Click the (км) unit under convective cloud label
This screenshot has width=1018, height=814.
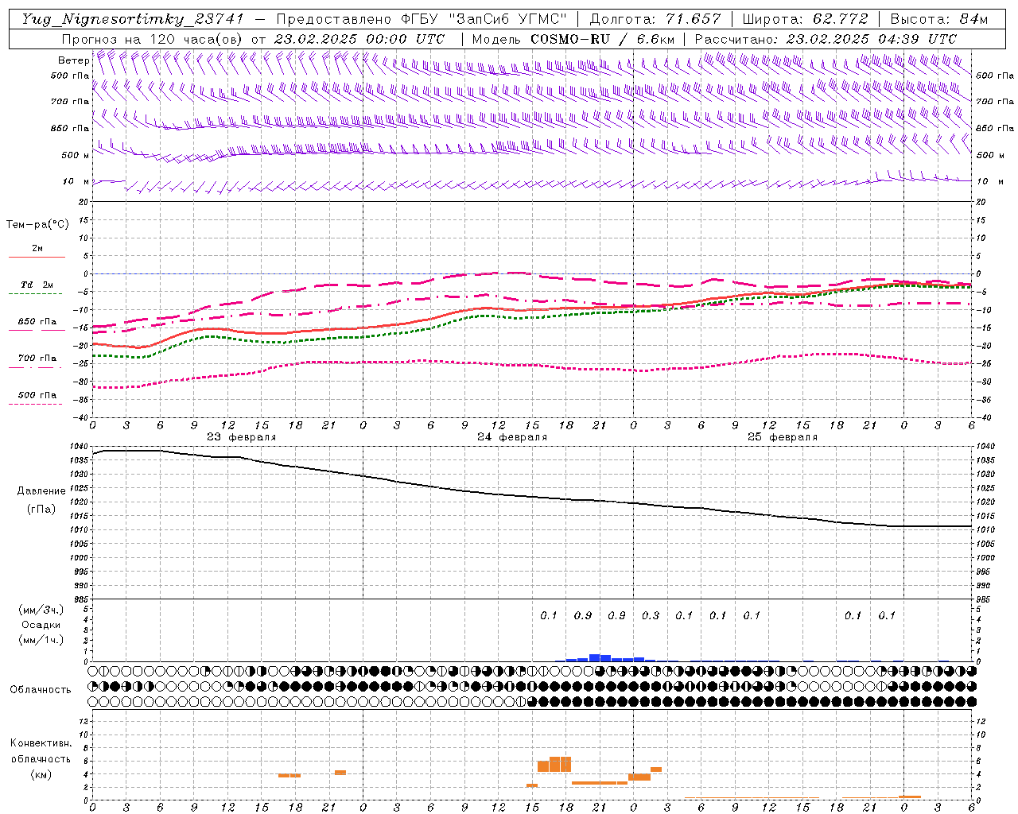(41, 773)
